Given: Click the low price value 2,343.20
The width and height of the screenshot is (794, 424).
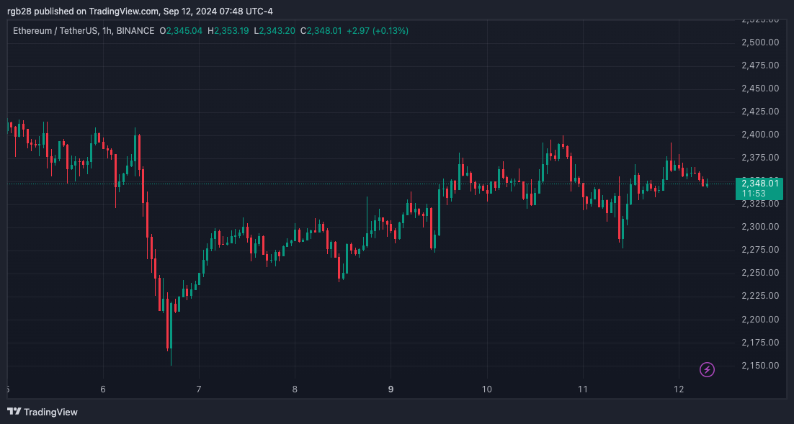Looking at the screenshot, I should click(x=276, y=31).
